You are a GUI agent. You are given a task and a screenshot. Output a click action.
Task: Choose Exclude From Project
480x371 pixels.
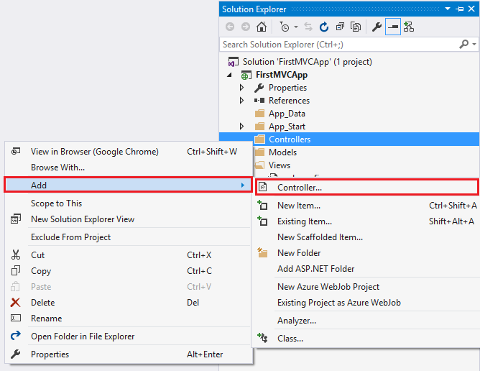tap(129, 237)
